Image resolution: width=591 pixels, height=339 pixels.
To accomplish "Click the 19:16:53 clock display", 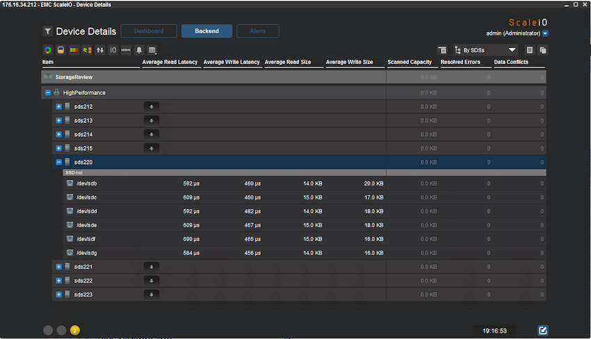I will click(494, 331).
